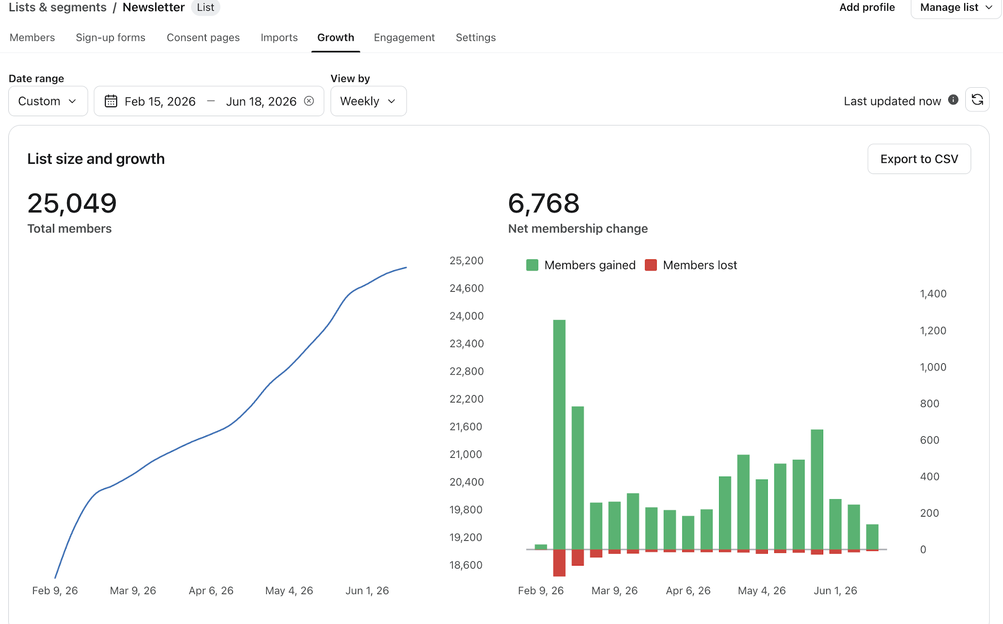The image size is (1003, 624).
Task: Click the Jun 18, 2026 end date
Action: point(261,101)
